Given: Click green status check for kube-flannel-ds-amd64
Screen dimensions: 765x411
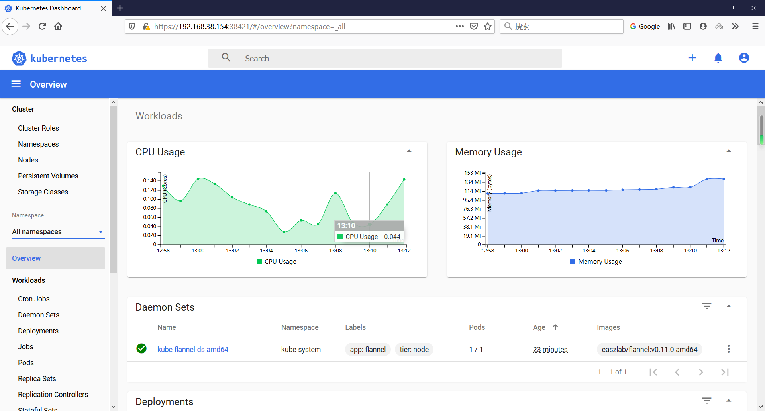Looking at the screenshot, I should point(141,349).
